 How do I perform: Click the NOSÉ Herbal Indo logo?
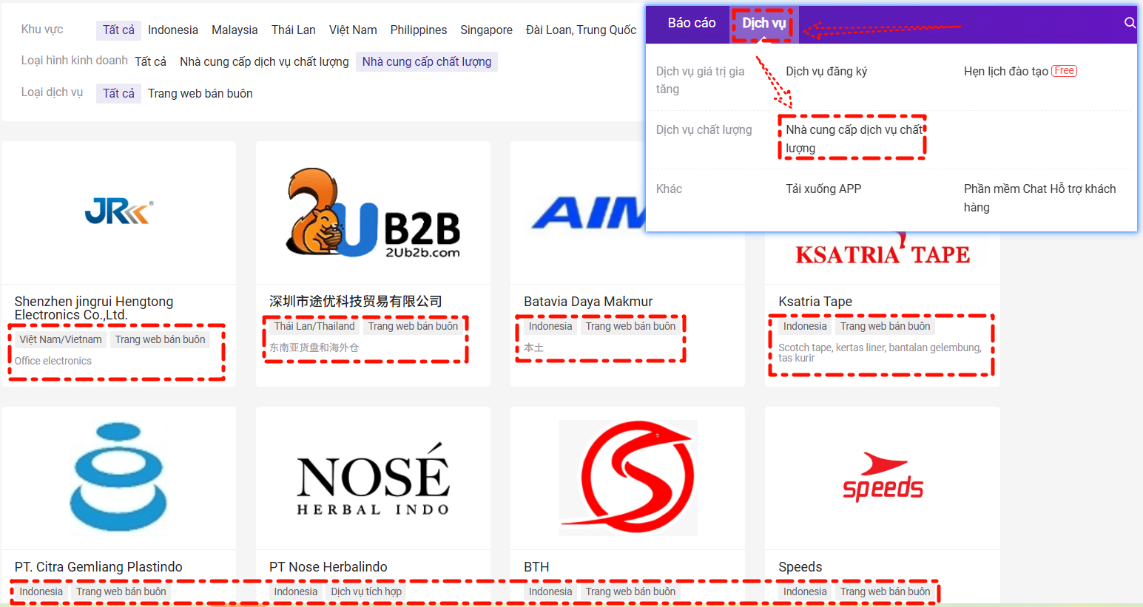(x=373, y=478)
